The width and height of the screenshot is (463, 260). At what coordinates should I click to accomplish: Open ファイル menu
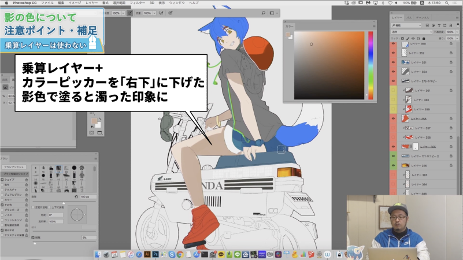[47, 3]
